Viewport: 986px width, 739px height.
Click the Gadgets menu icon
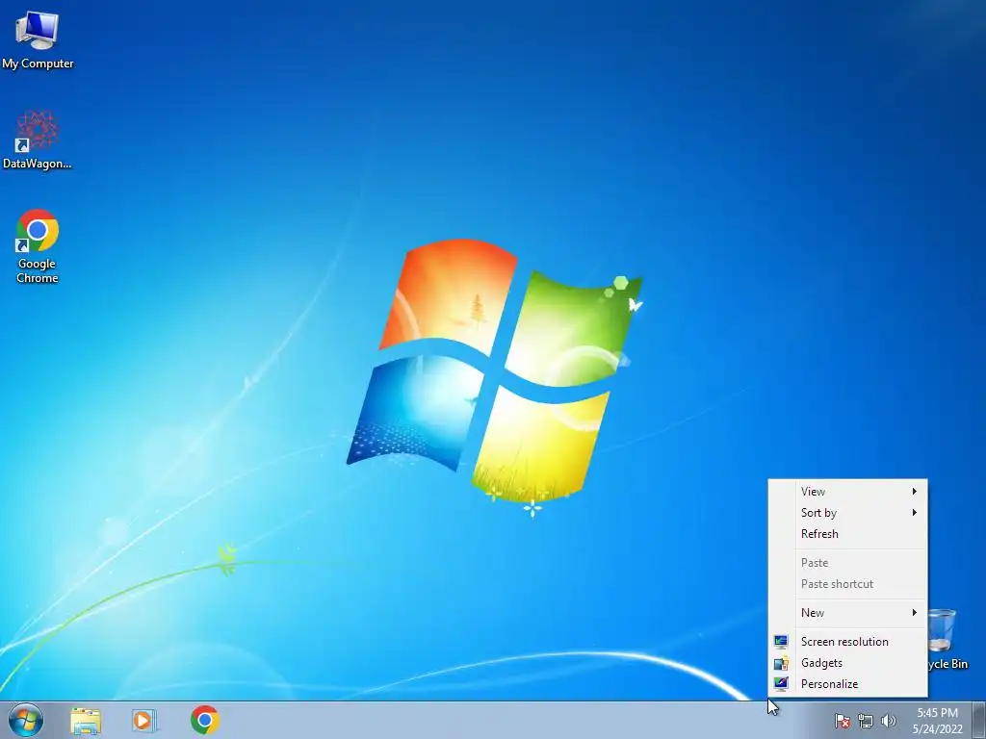(x=781, y=663)
